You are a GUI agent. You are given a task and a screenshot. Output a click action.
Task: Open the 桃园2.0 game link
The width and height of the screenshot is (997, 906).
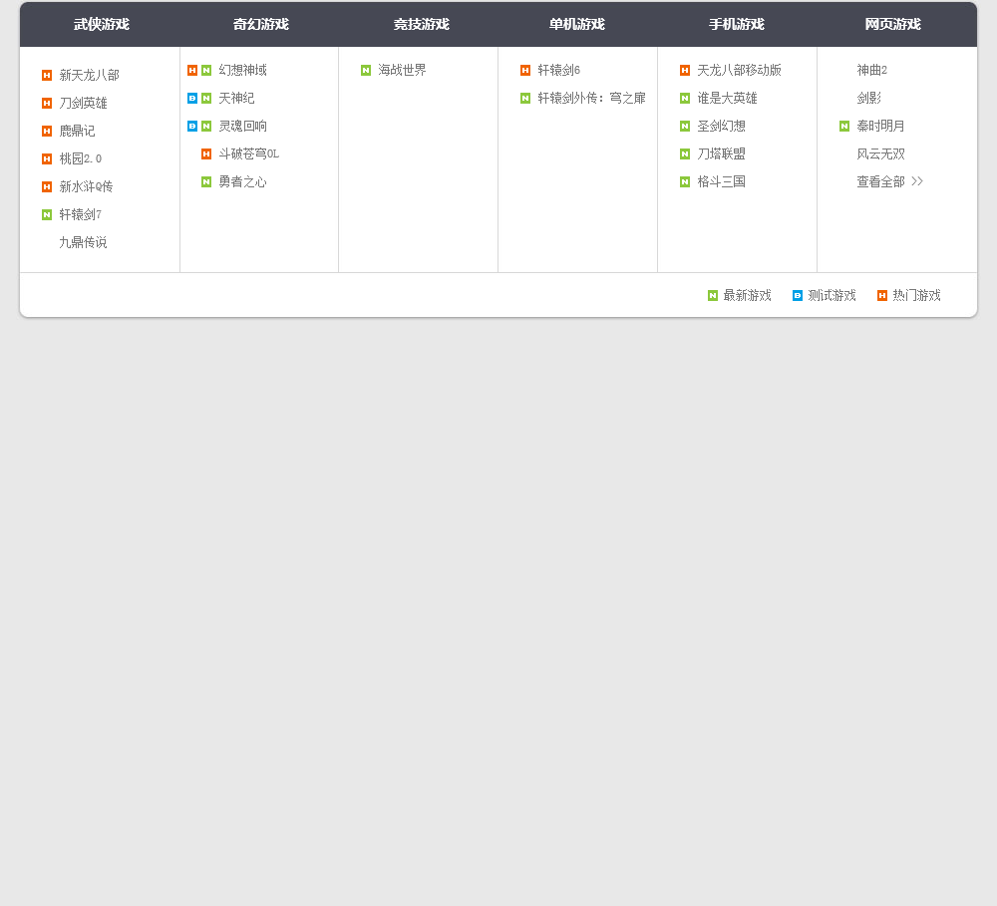coord(80,158)
